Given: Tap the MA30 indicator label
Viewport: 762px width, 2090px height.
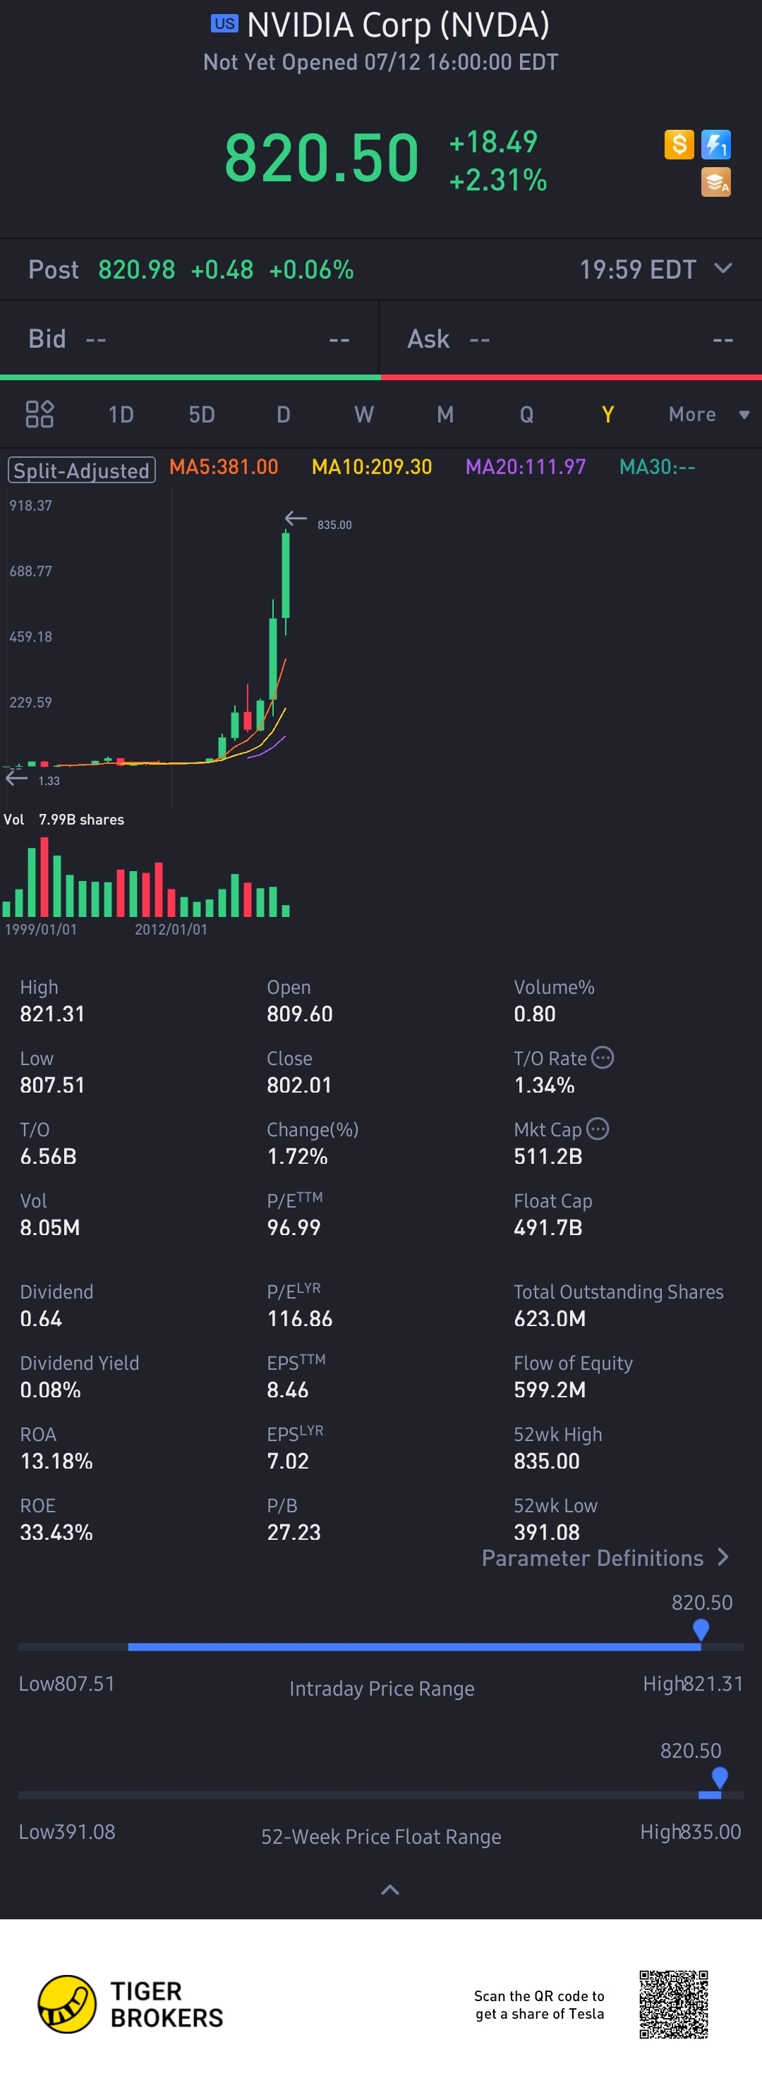Looking at the screenshot, I should (x=658, y=466).
